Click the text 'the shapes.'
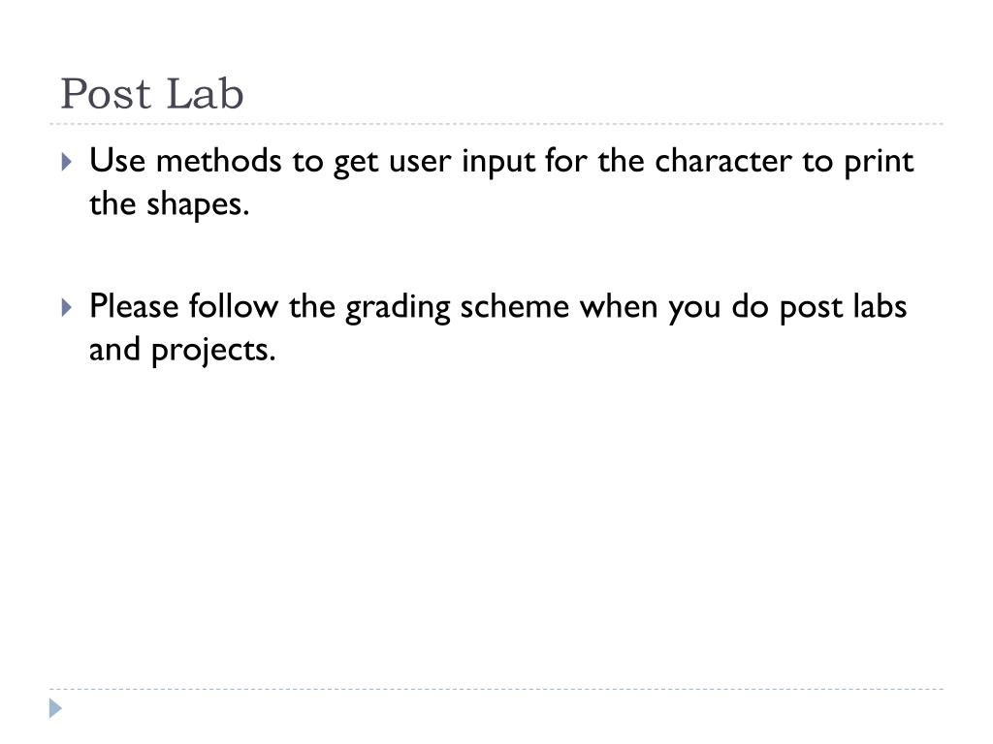Screen dimensions: 993x744 pos(169,205)
